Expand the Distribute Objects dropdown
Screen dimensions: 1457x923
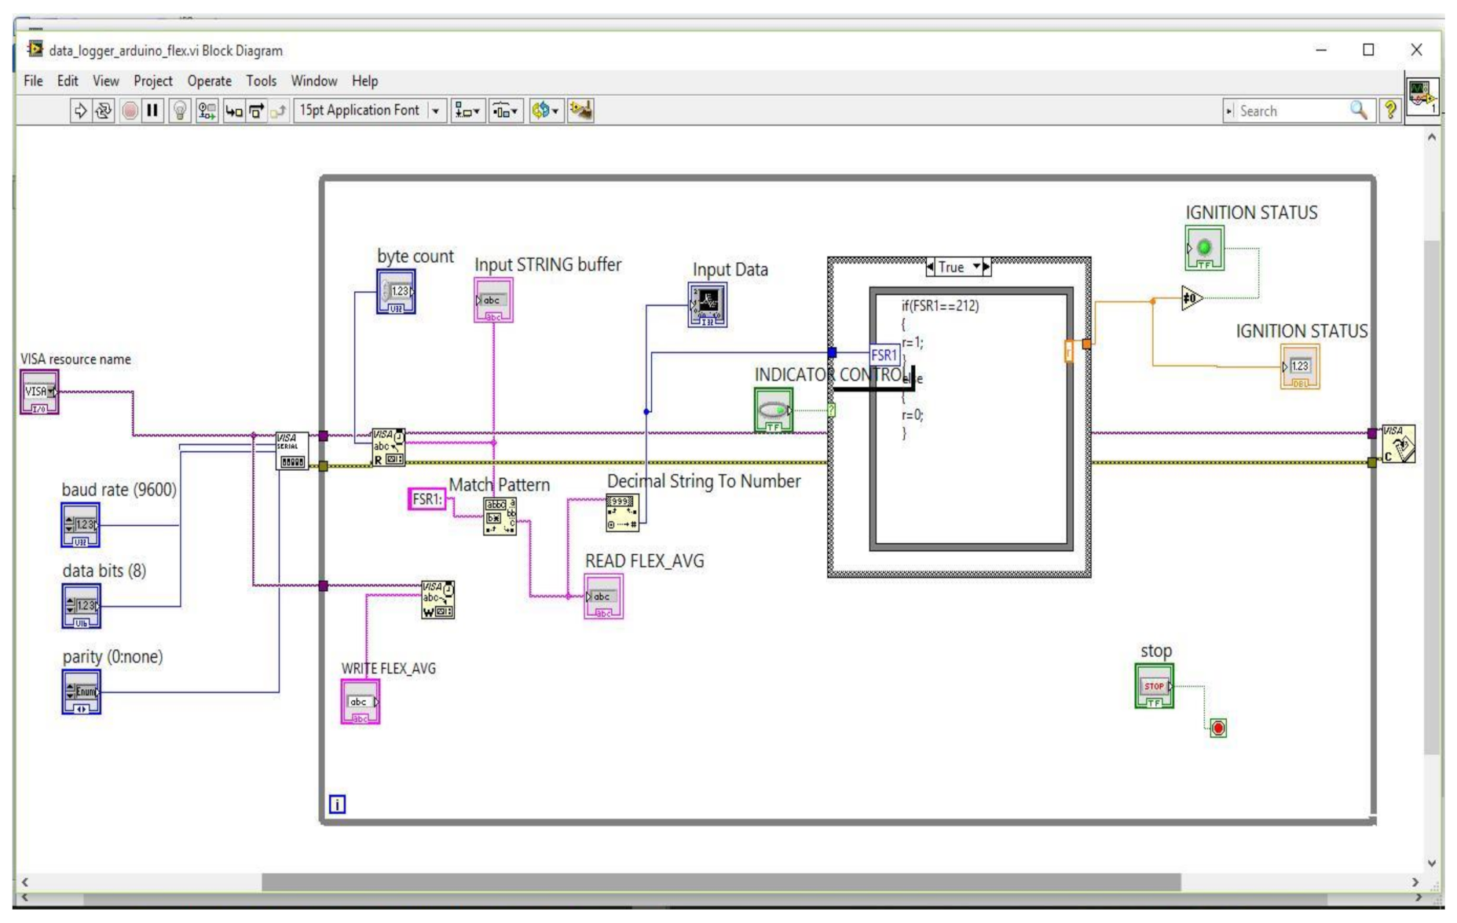pyautogui.click(x=506, y=111)
